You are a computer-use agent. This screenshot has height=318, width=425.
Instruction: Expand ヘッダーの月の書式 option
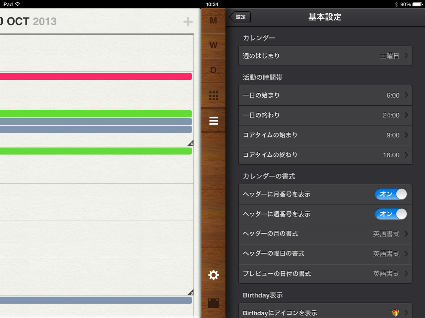(325, 234)
